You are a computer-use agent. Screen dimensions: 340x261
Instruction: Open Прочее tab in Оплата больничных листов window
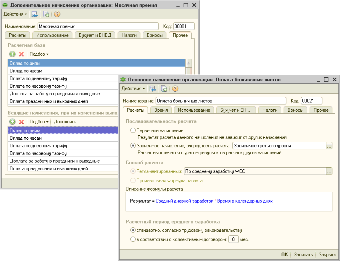(321, 110)
